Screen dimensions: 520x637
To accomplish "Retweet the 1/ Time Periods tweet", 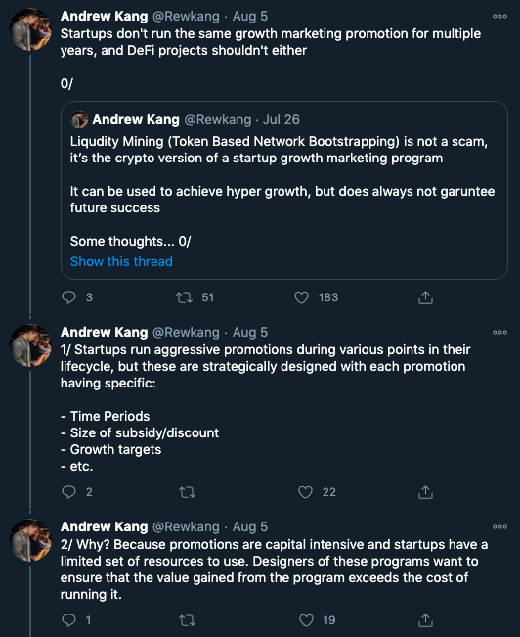I will click(187, 492).
